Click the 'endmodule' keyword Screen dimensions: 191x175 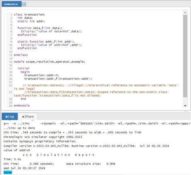coord(22,106)
